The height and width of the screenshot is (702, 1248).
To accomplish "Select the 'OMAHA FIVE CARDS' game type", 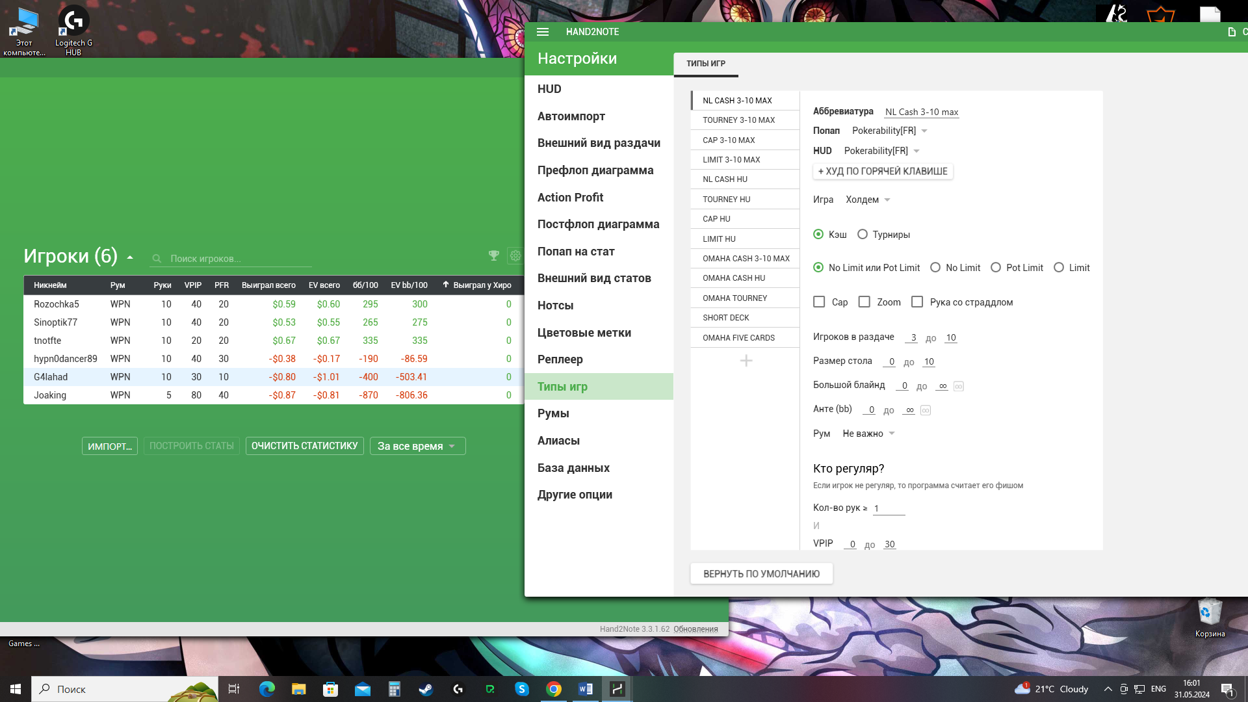I will pos(745,338).
